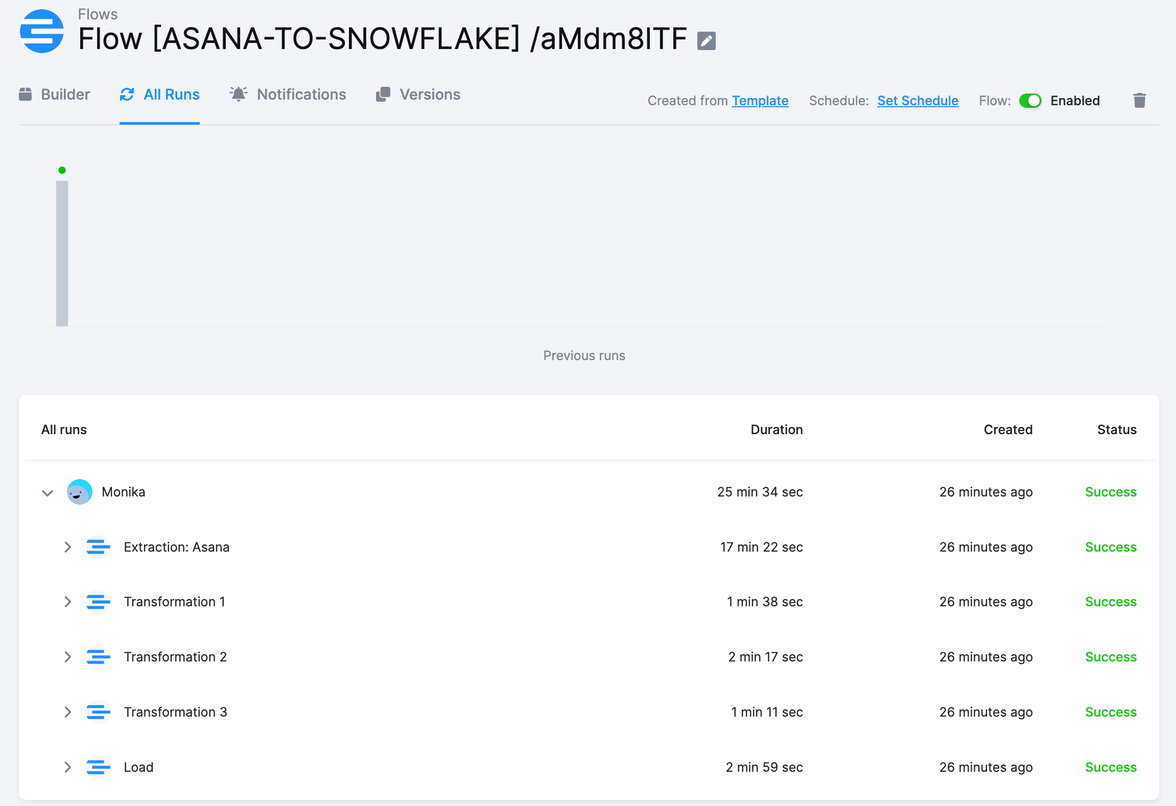The image size is (1176, 806).
Task: Expand the Transformation 1 step details
Action: click(x=67, y=602)
